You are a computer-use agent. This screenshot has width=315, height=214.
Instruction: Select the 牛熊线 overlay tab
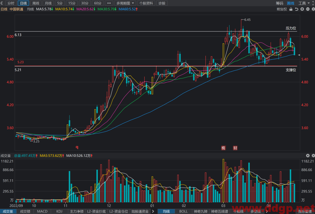click(238, 212)
